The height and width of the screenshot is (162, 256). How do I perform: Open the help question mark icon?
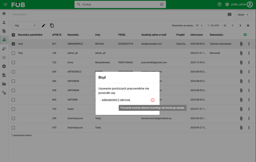click(x=219, y=5)
